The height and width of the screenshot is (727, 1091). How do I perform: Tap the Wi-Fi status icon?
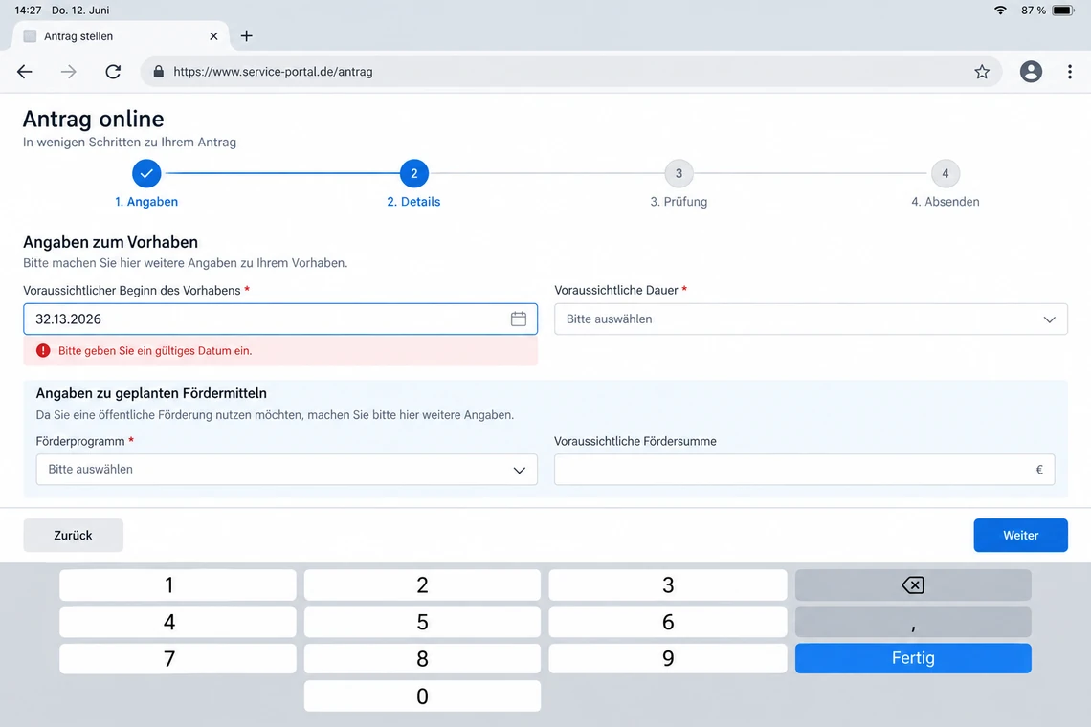1000,11
